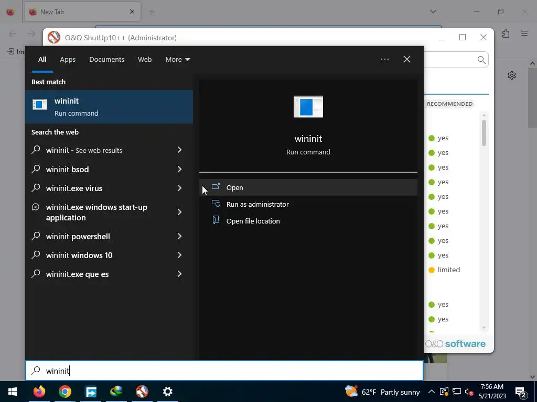
Task: Click the large wininit preview icon
Action: (308, 107)
